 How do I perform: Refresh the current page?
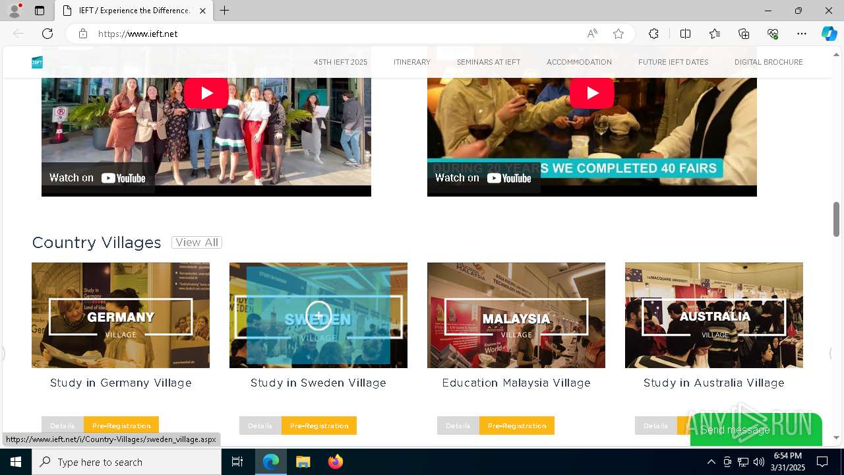(x=47, y=34)
